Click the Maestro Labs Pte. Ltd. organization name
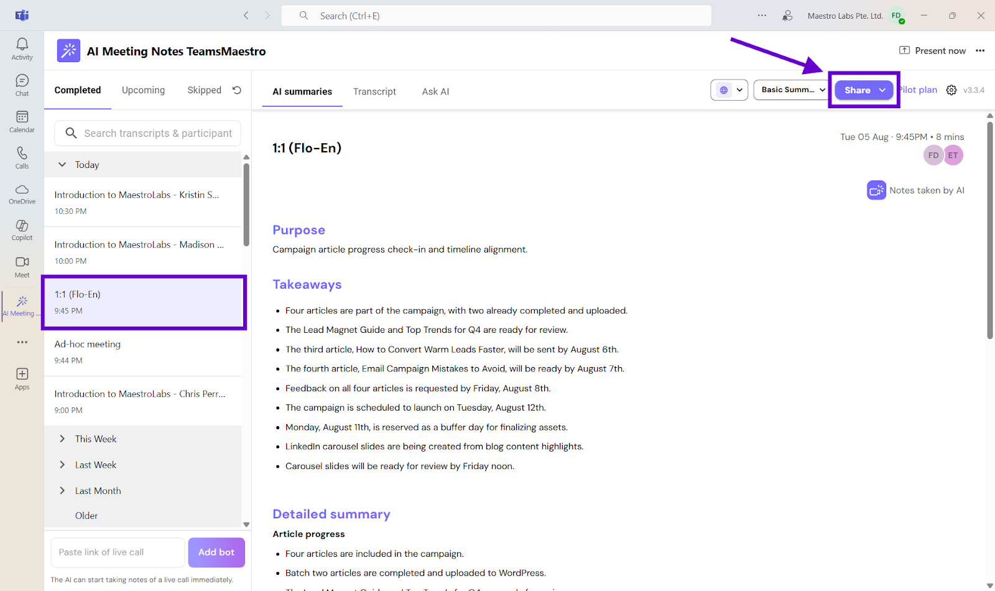Viewport: 995px width, 591px height. point(845,16)
